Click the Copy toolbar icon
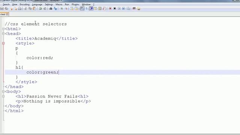Image resolution: width=240 pixels, height=135 pixels. (x=30, y=9)
